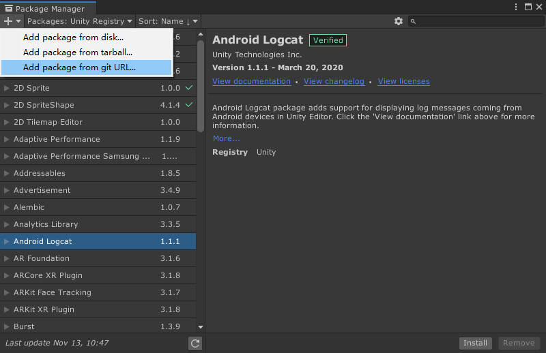Select the 2D SpriteShape package
546x353 pixels.
[98, 105]
